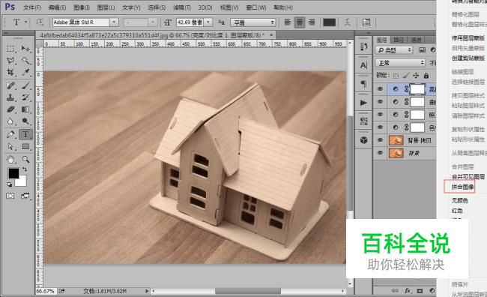Open status bar document info arrow
This screenshot has width=487, height=297.
(x=147, y=291)
